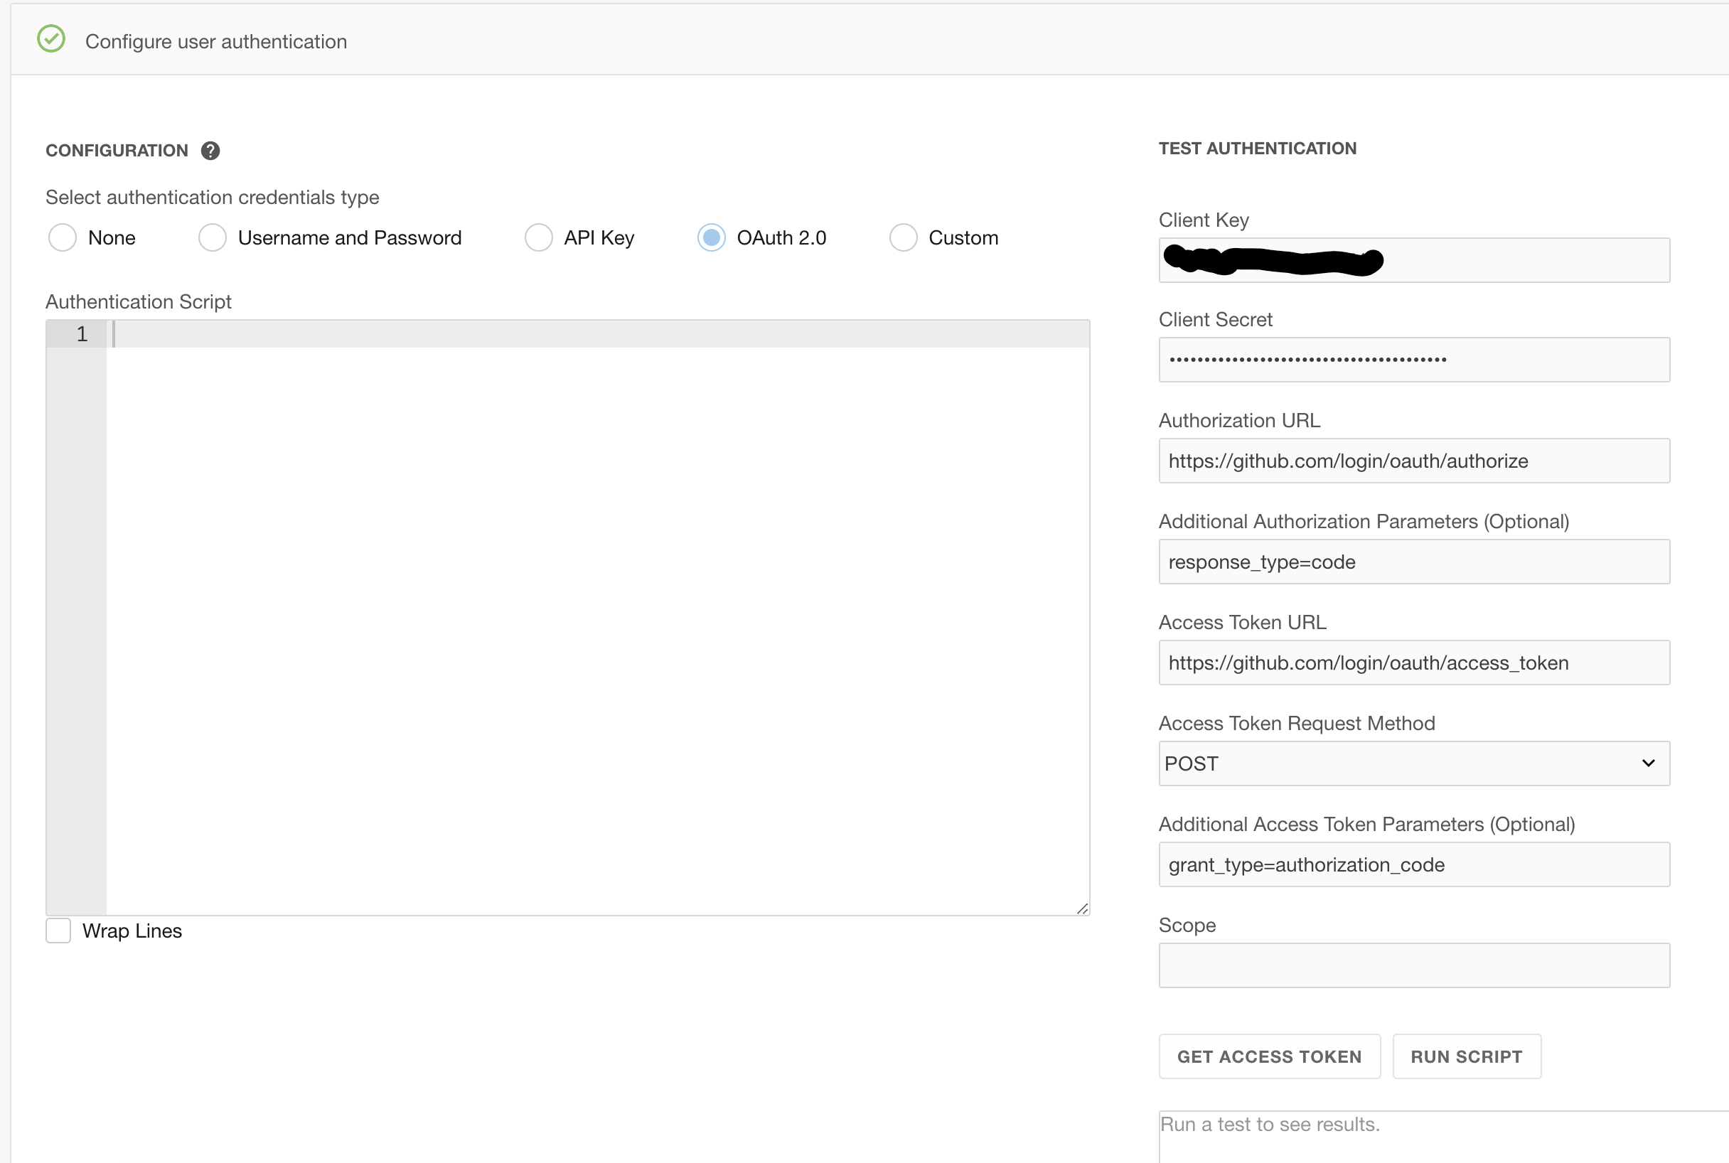
Task: Click the RUN SCRIPT button
Action: [x=1466, y=1056]
